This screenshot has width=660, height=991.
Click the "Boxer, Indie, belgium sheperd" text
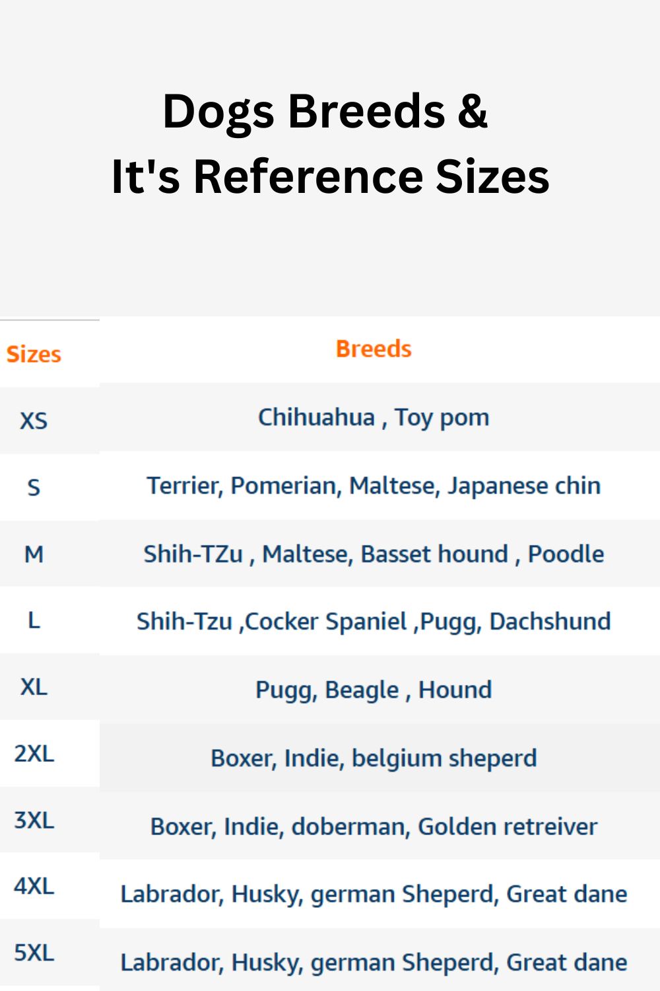374,758
